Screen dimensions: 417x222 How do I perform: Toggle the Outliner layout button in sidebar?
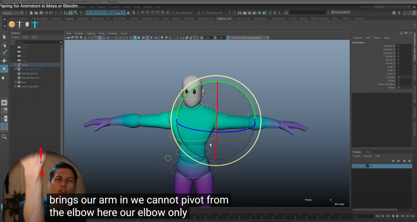coord(4,127)
